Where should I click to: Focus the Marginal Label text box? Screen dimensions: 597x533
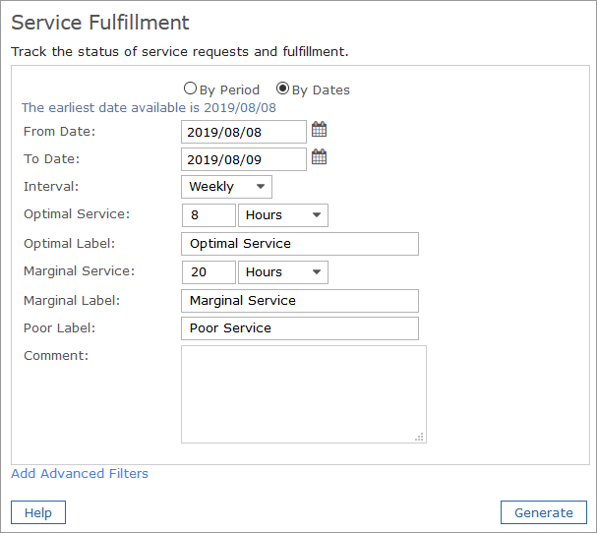click(x=300, y=301)
